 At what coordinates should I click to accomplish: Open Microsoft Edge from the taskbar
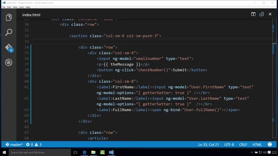coord(84,152)
